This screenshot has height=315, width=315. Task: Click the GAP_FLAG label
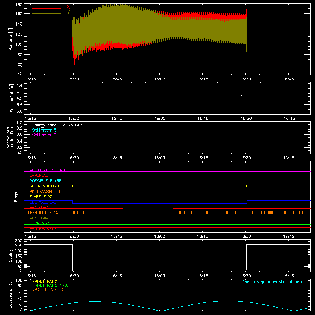pyautogui.click(x=39, y=175)
